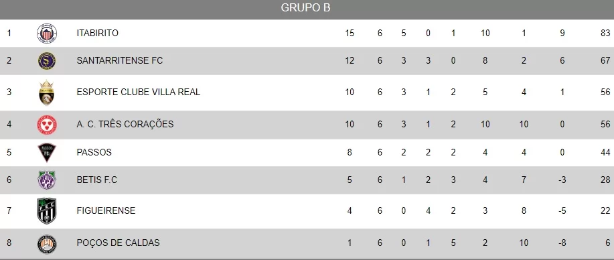
Task: Click the BETIS F.C team name
Action: point(97,180)
